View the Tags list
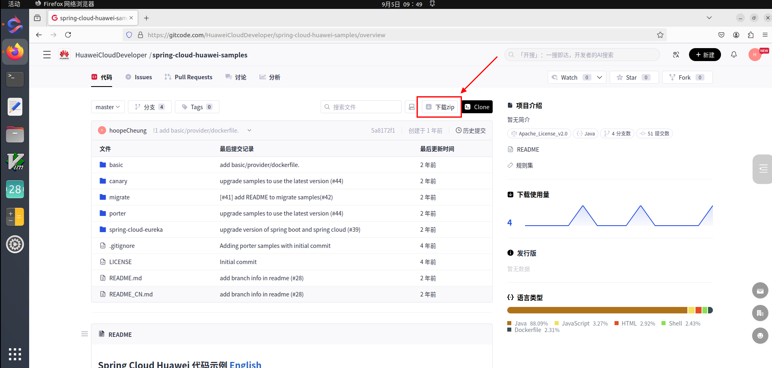This screenshot has width=772, height=368. point(197,107)
